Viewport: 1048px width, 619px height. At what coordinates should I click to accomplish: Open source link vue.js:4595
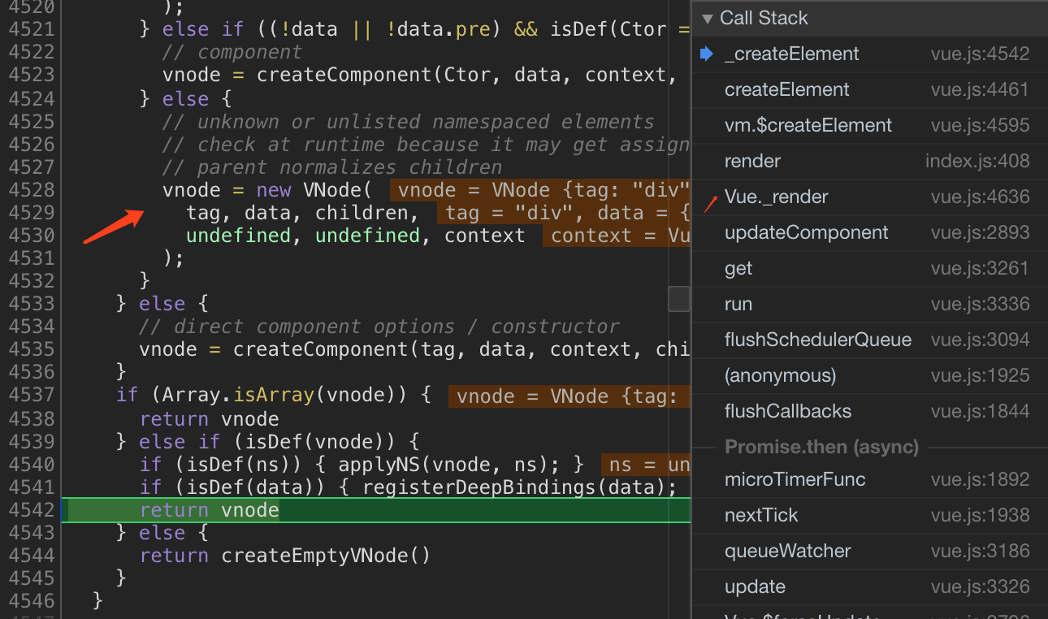click(x=980, y=126)
